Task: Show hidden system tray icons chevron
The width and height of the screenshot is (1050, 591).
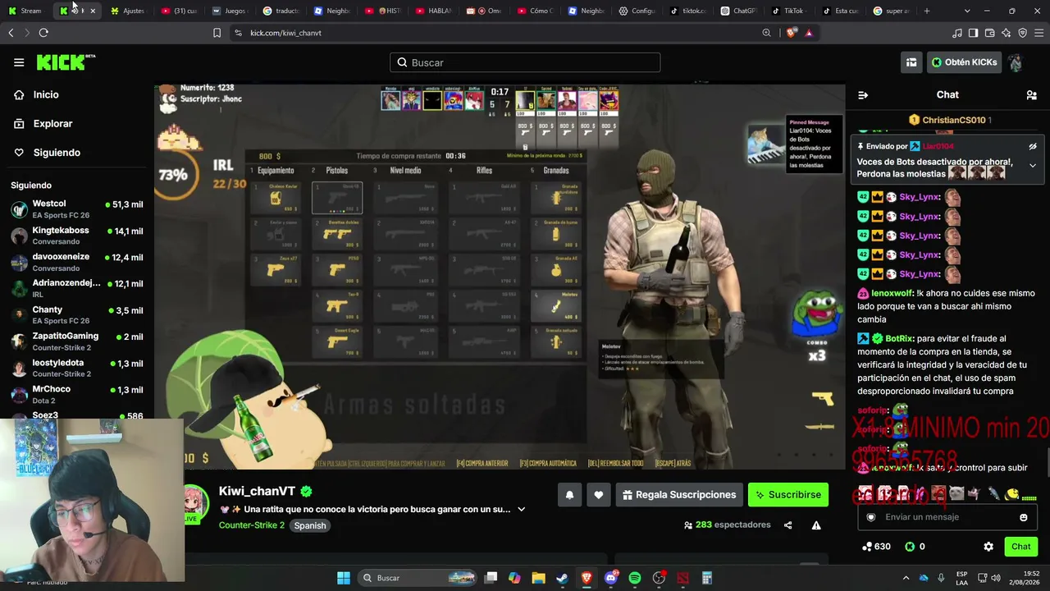Action: click(x=906, y=578)
